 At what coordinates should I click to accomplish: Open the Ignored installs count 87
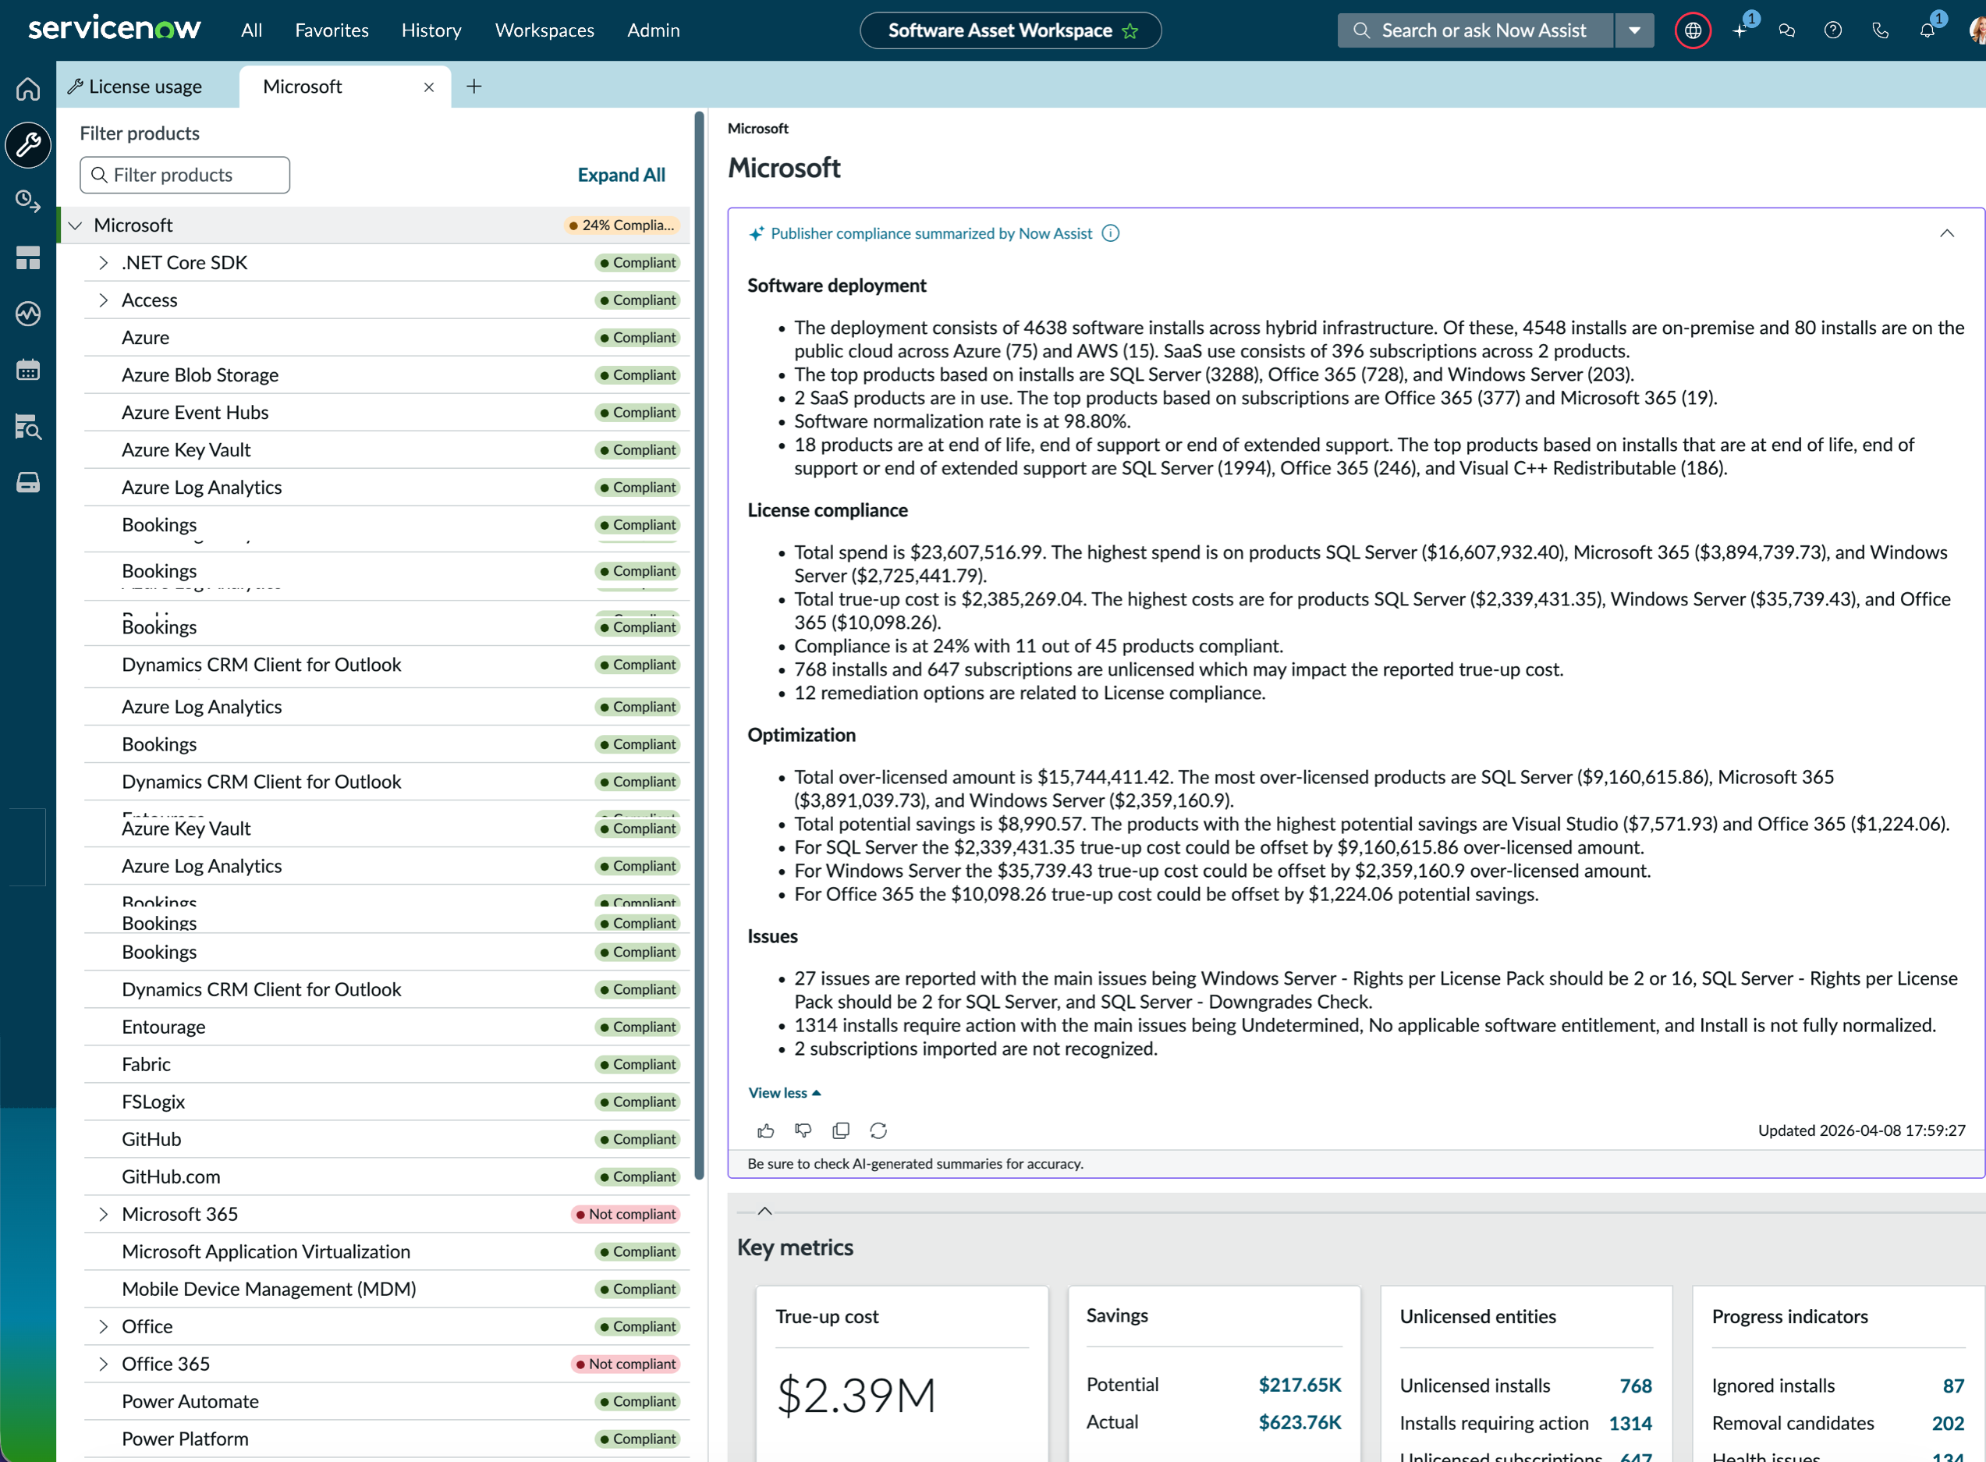tap(1953, 1386)
